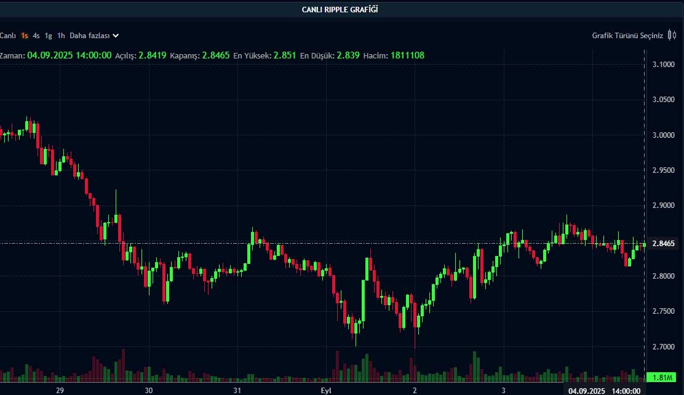Click the Eyl month label on time axis

(x=326, y=391)
